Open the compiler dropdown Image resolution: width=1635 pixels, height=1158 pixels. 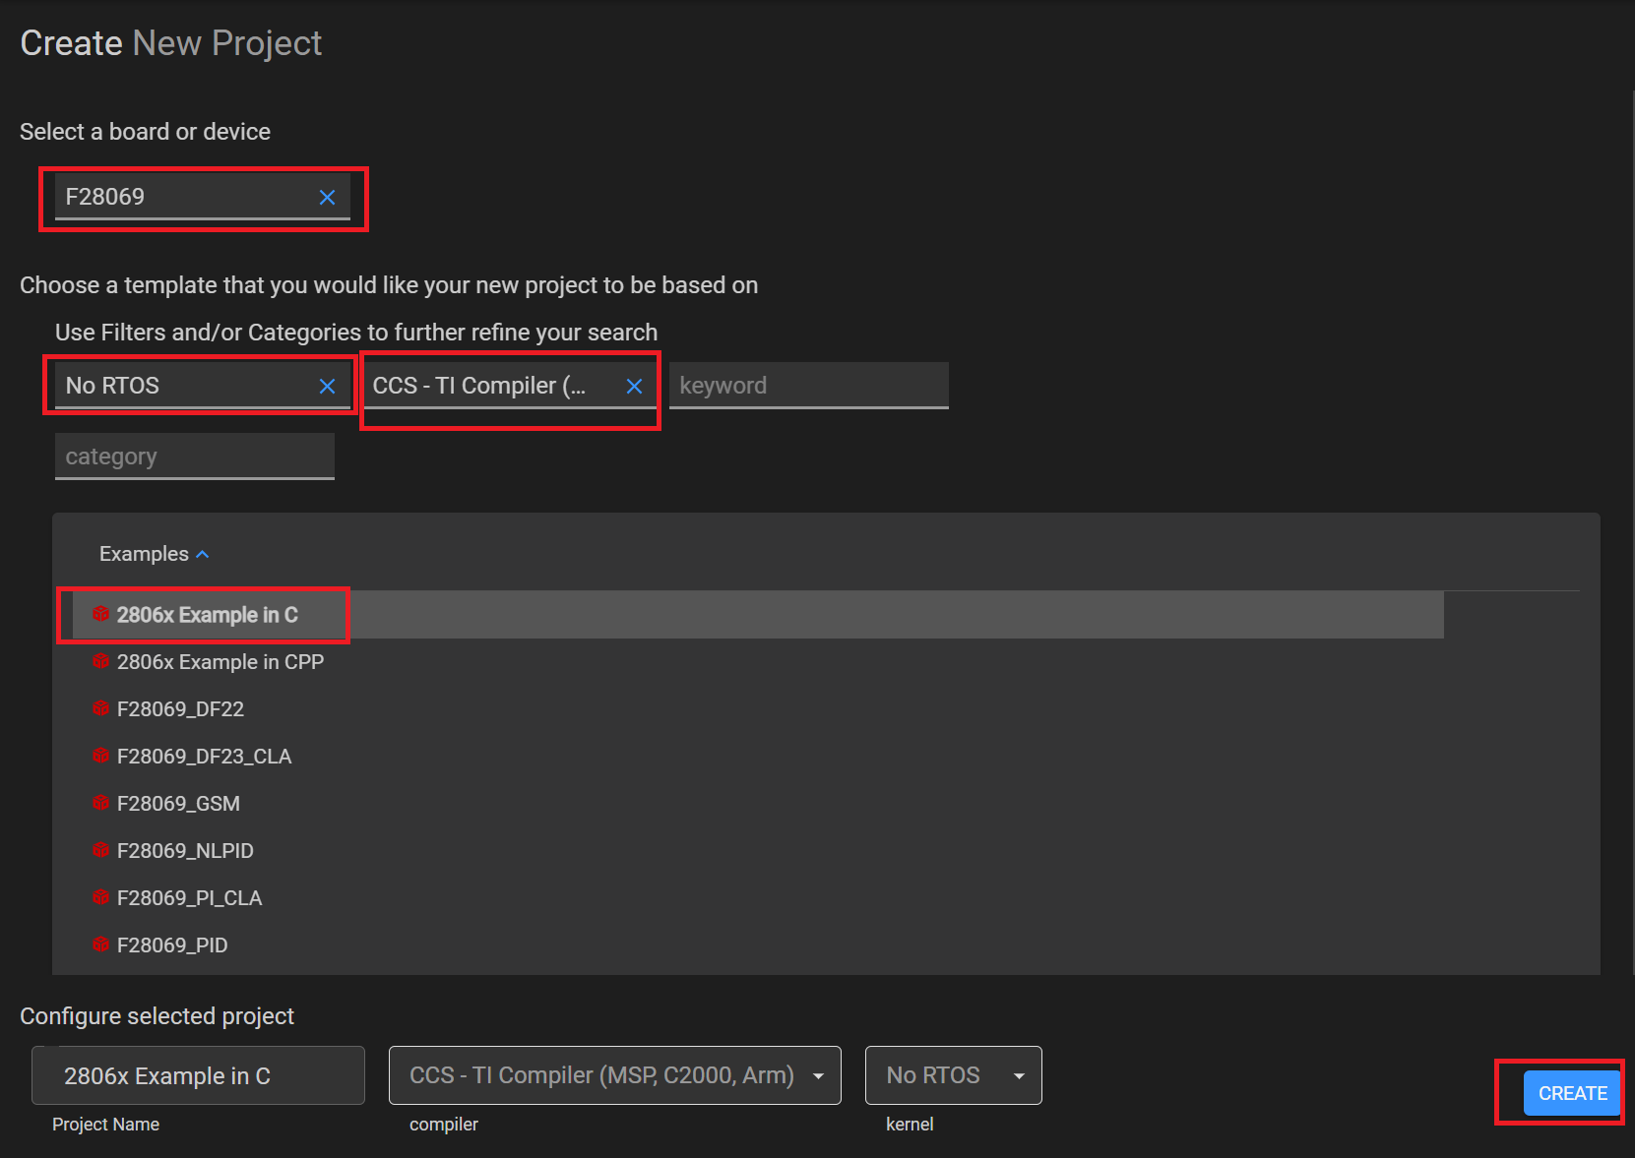pos(615,1075)
